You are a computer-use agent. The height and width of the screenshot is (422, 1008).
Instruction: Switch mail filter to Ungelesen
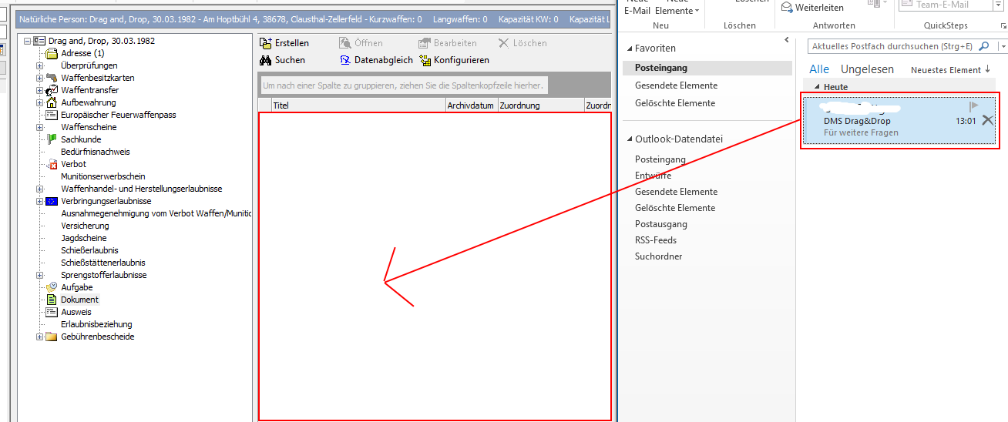867,69
